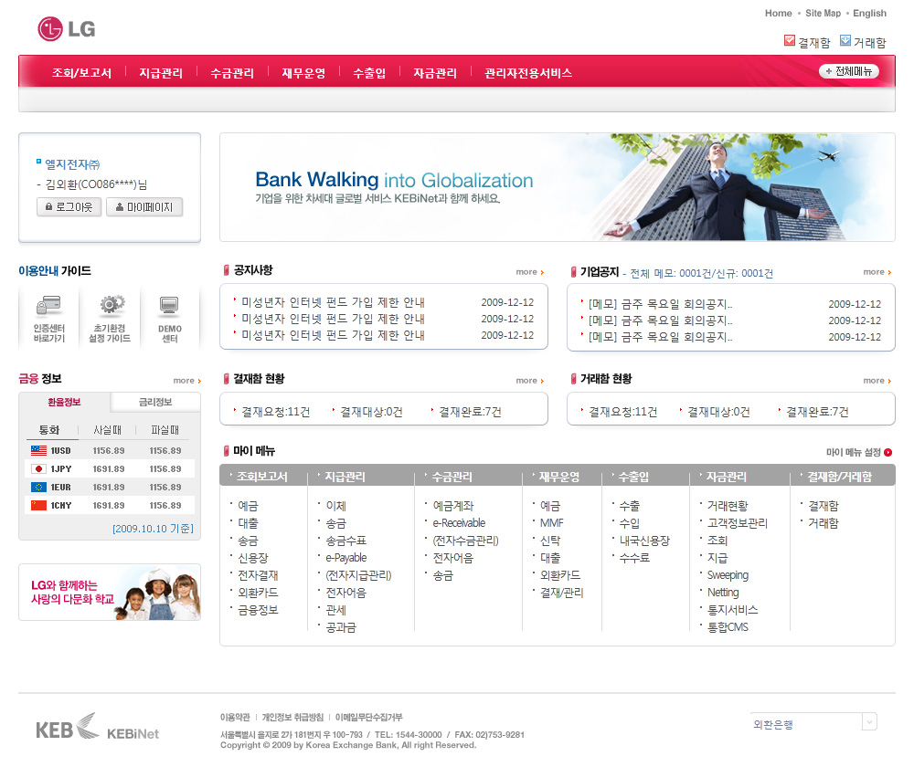
Task: Open the 전체메뉴 button
Action: click(x=849, y=71)
